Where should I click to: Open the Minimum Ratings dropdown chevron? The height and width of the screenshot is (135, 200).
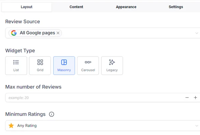(x=197, y=126)
